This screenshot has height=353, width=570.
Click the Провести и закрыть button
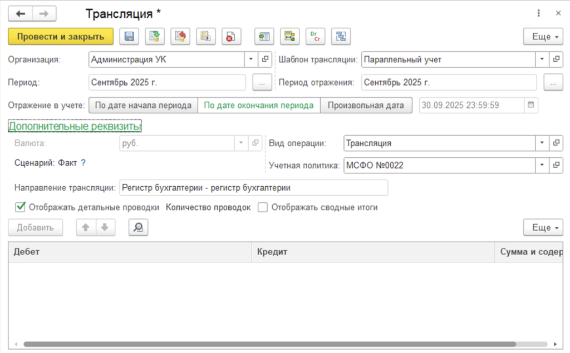pyautogui.click(x=61, y=36)
